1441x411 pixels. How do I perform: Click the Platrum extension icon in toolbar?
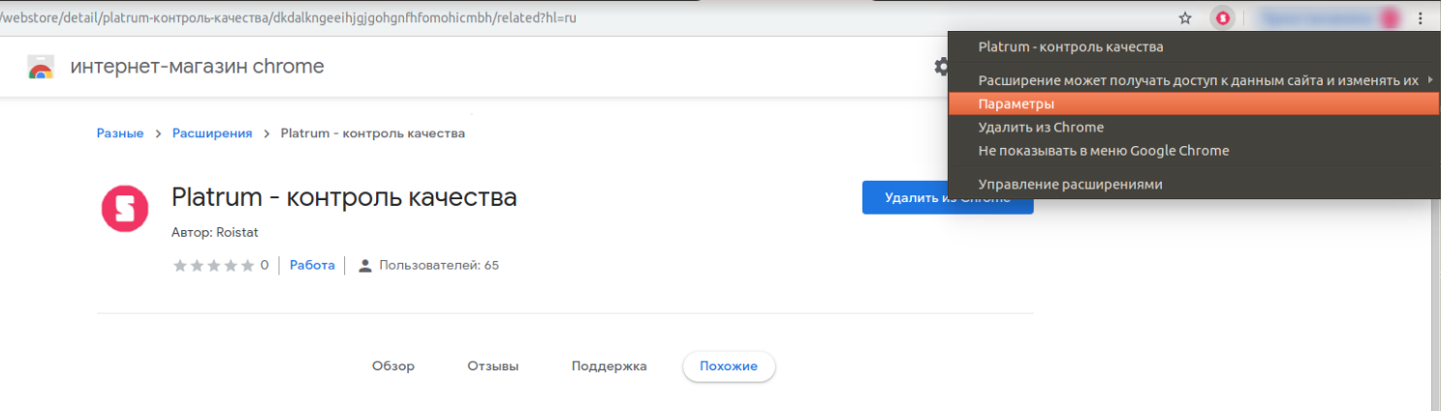[x=1223, y=17]
